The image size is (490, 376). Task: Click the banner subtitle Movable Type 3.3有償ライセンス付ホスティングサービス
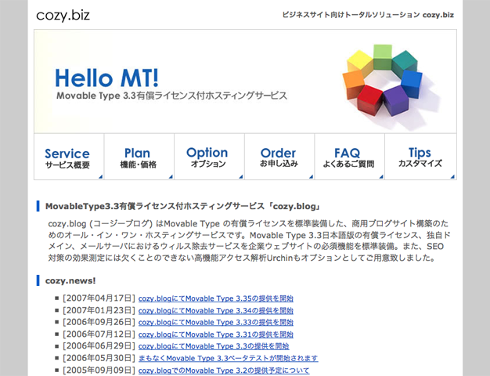tap(171, 96)
